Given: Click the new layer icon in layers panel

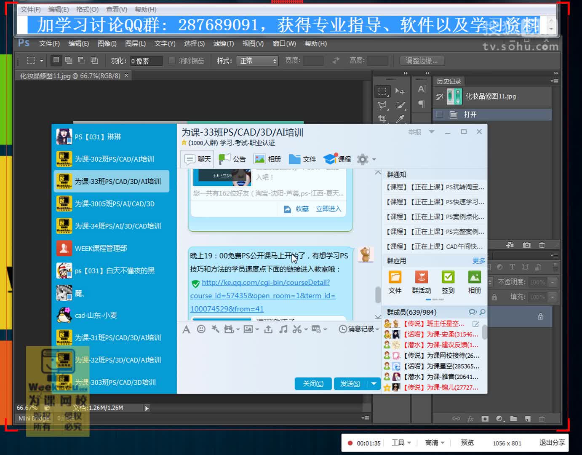Looking at the screenshot, I should coord(528,419).
